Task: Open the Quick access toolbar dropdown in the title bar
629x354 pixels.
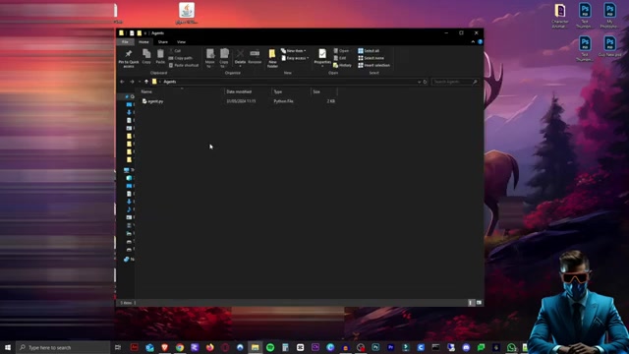Action: point(145,33)
